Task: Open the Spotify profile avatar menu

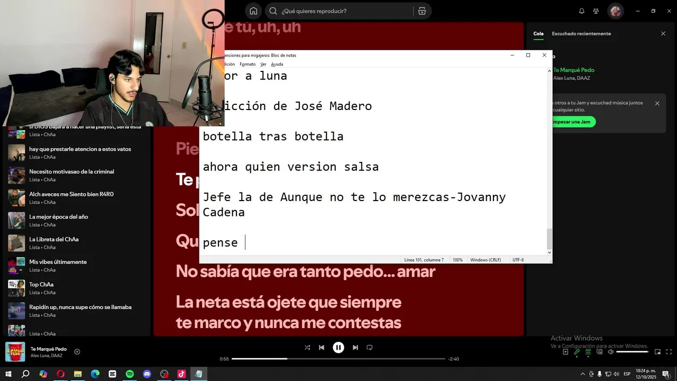Action: click(x=615, y=11)
